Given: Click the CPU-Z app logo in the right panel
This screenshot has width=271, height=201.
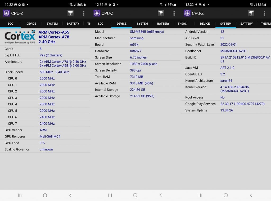Looking at the screenshot, I should pos(187,13).
